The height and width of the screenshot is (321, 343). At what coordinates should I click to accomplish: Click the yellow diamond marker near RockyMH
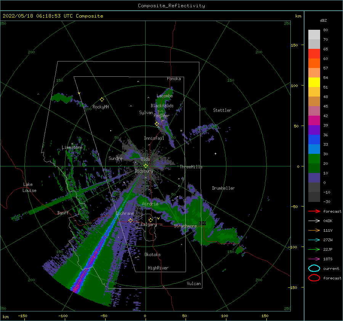click(102, 100)
